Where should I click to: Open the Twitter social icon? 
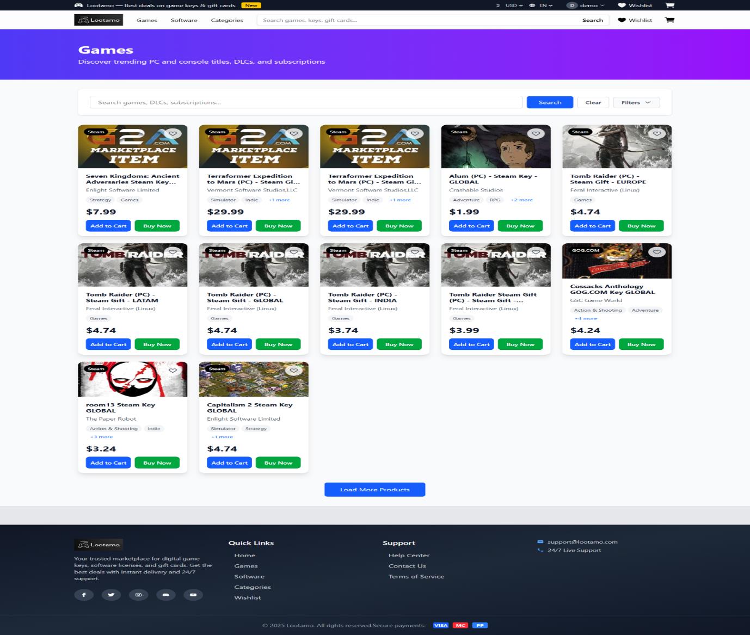[x=111, y=594]
